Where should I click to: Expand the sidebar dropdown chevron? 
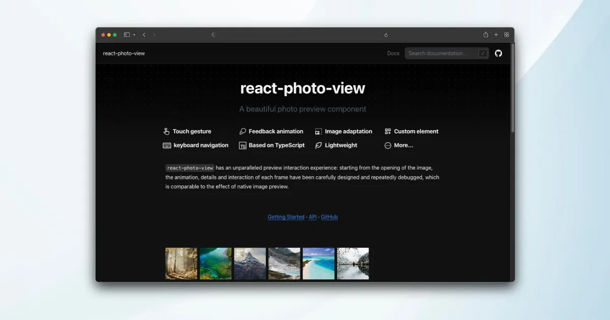(134, 35)
